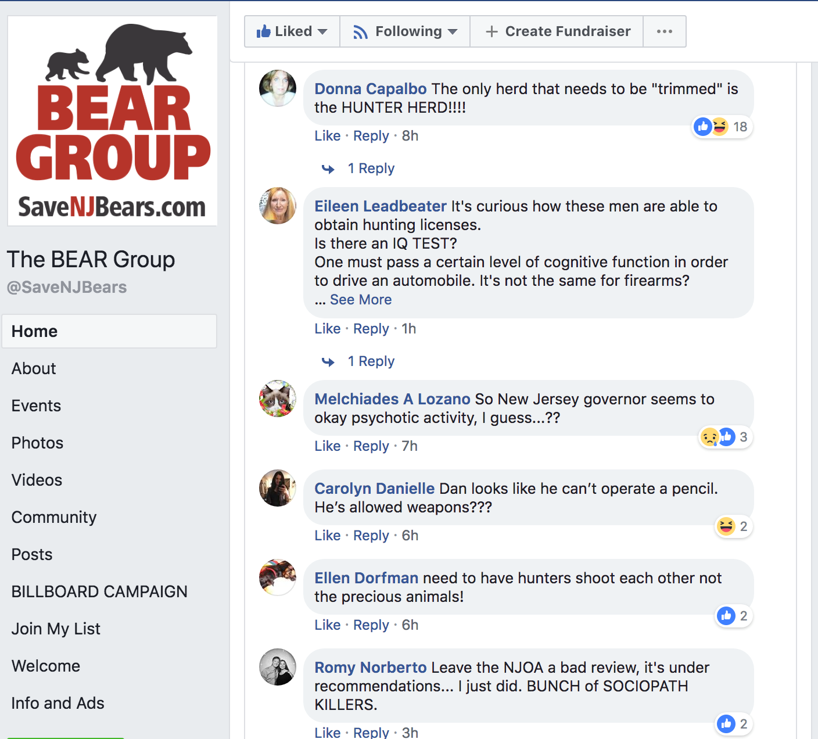
Task: Click reaction icons on Donna Capalbo's comment
Action: coord(712,127)
